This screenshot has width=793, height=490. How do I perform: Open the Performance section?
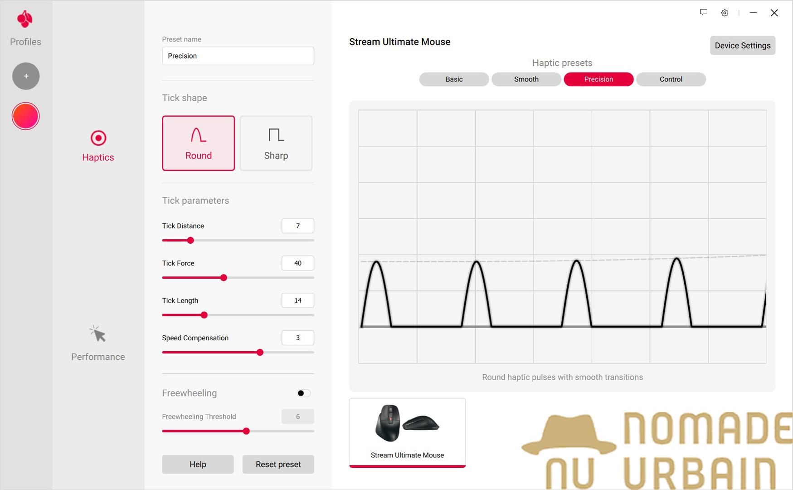pos(98,343)
